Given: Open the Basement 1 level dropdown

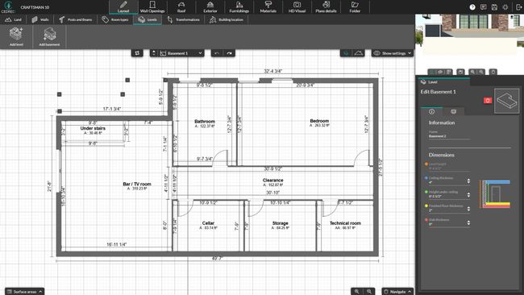Looking at the screenshot, I should coord(181,53).
